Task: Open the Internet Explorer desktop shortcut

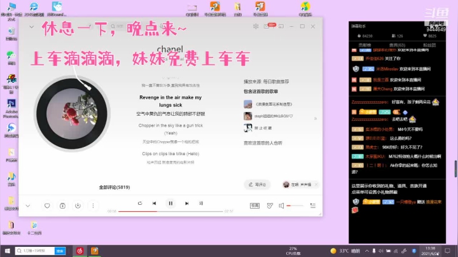Action: [x=34, y=8]
